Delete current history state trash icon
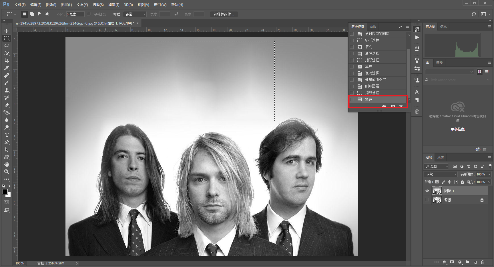This screenshot has height=267, width=494. point(401,106)
